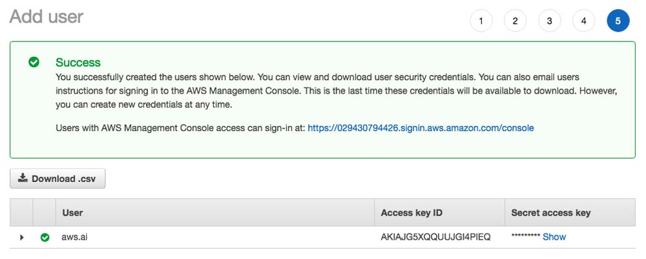Click the green Success checkmark icon
Image resolution: width=646 pixels, height=259 pixels.
pyautogui.click(x=34, y=62)
